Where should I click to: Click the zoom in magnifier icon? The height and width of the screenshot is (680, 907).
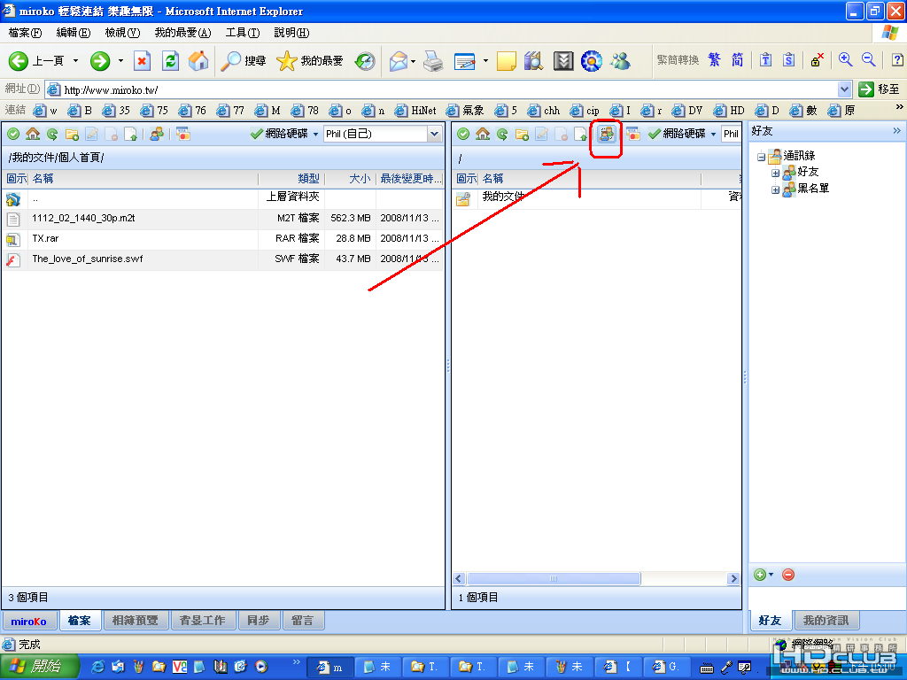(x=846, y=59)
